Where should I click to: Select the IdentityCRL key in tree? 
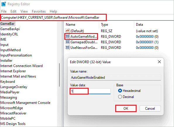(9, 34)
